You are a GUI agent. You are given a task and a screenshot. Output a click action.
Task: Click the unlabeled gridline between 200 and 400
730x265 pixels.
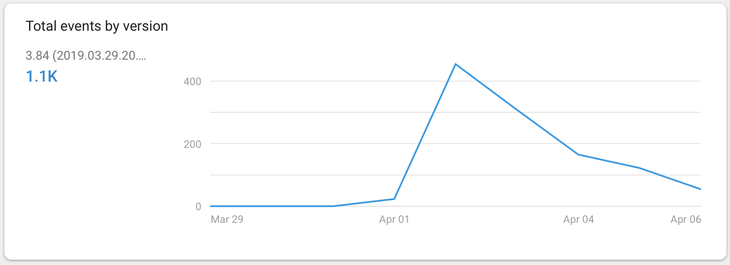(x=308, y=112)
